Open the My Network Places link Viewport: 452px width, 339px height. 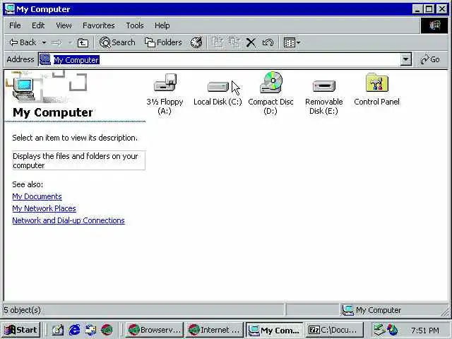(44, 208)
